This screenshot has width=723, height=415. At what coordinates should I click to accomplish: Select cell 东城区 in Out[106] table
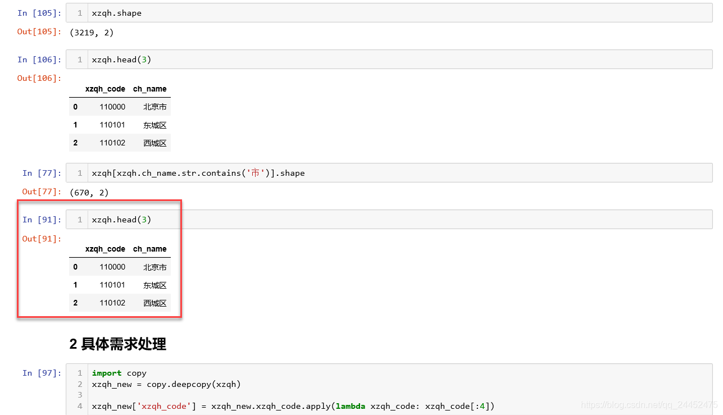click(155, 125)
